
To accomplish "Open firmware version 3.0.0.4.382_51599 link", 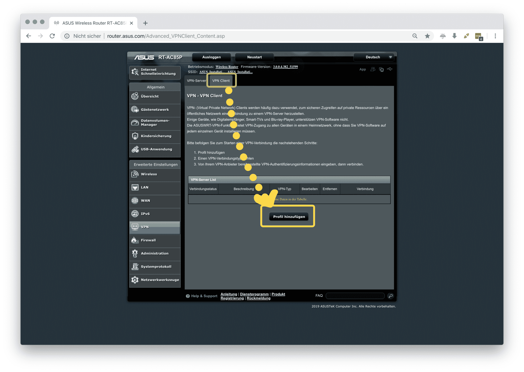I will coord(285,67).
